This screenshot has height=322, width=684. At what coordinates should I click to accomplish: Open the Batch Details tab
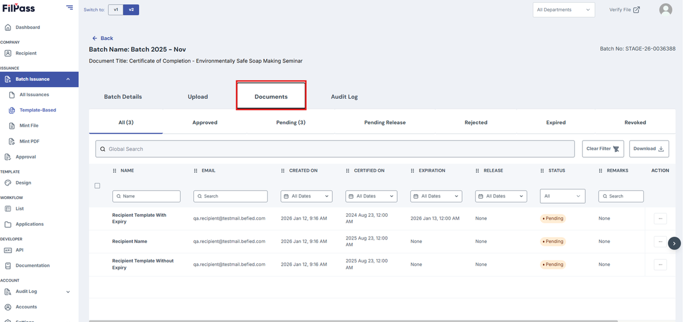click(123, 97)
